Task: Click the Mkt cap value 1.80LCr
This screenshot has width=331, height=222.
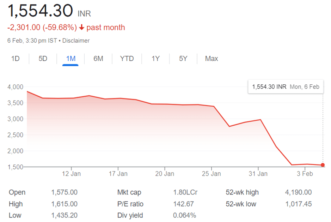Action: [x=185, y=192]
